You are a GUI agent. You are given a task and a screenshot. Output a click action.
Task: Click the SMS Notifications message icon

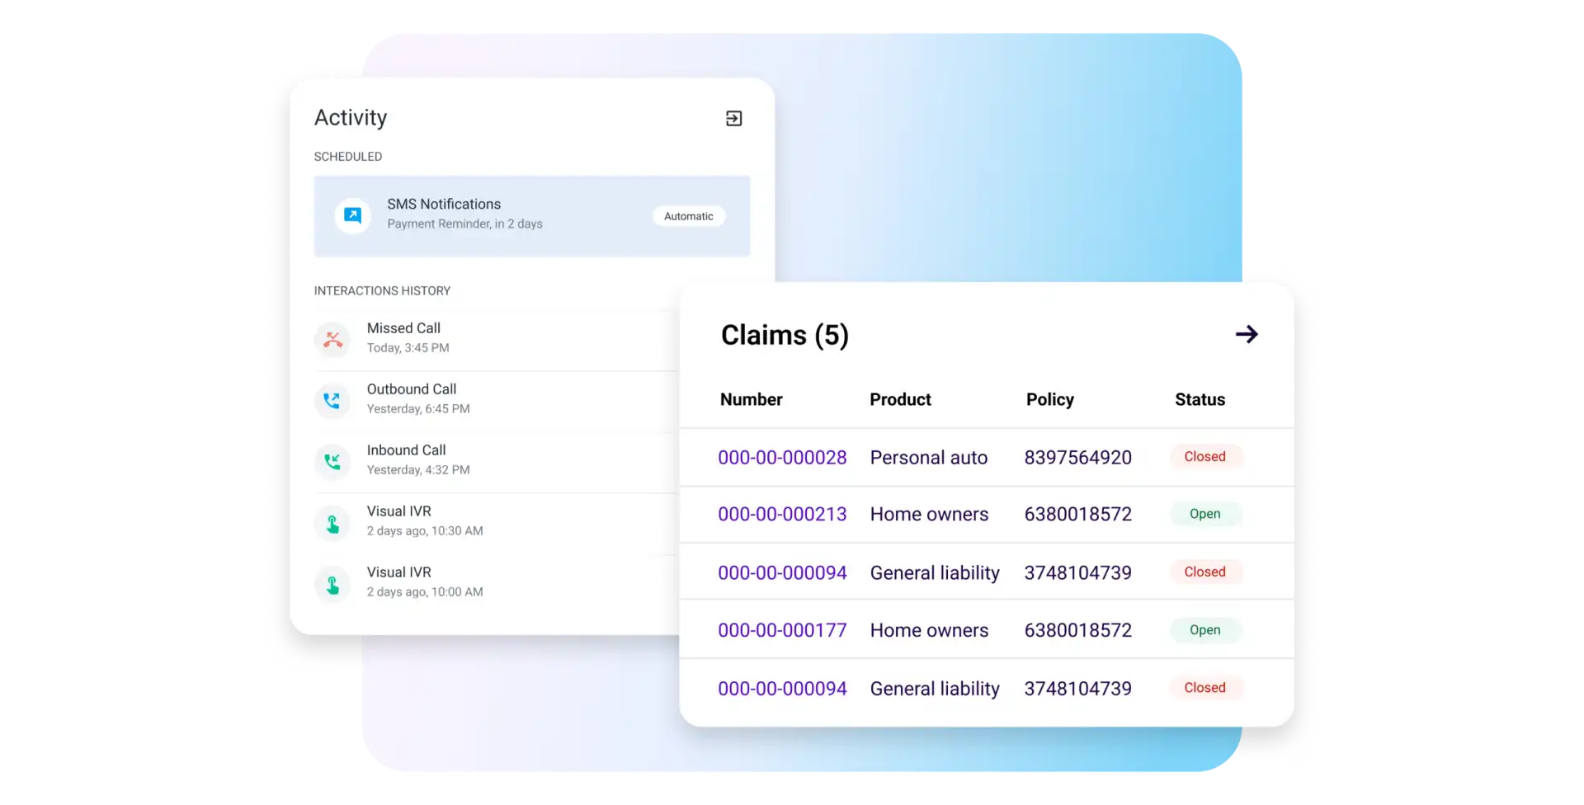pyautogui.click(x=352, y=215)
